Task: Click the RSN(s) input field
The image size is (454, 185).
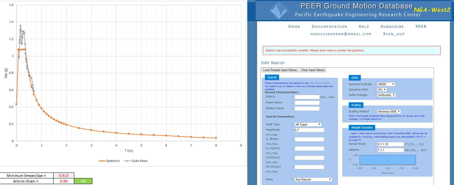Action: tap(307, 97)
